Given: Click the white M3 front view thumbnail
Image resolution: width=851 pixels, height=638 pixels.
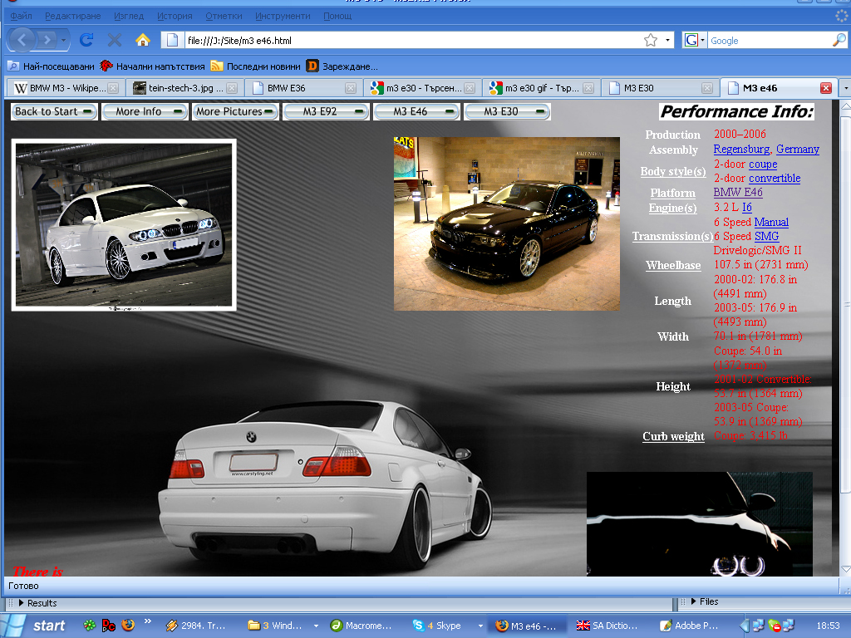Looking at the screenshot, I should tap(124, 225).
